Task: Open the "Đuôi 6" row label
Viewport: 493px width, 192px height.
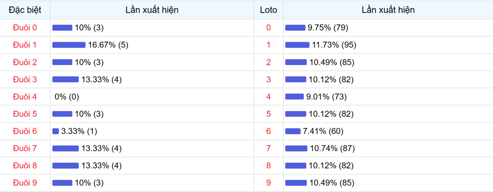Action: [25, 131]
